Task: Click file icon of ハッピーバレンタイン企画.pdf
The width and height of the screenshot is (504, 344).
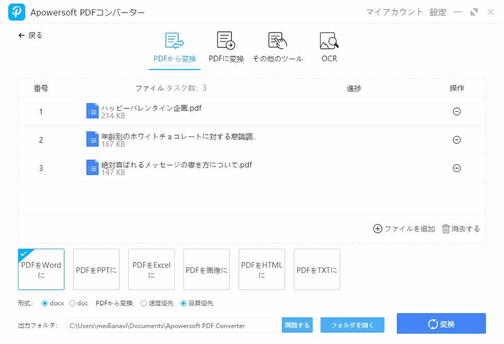Action: click(x=92, y=111)
